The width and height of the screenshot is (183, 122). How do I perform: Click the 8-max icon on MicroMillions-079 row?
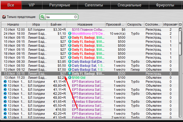70,34
